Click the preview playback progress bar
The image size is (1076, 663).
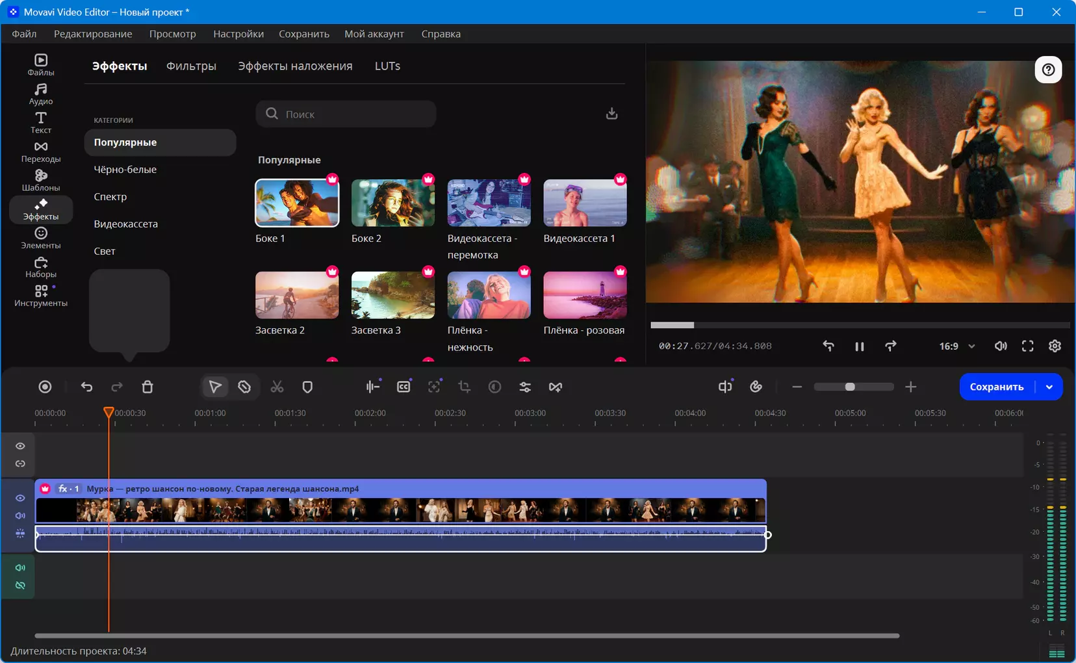coord(860,325)
